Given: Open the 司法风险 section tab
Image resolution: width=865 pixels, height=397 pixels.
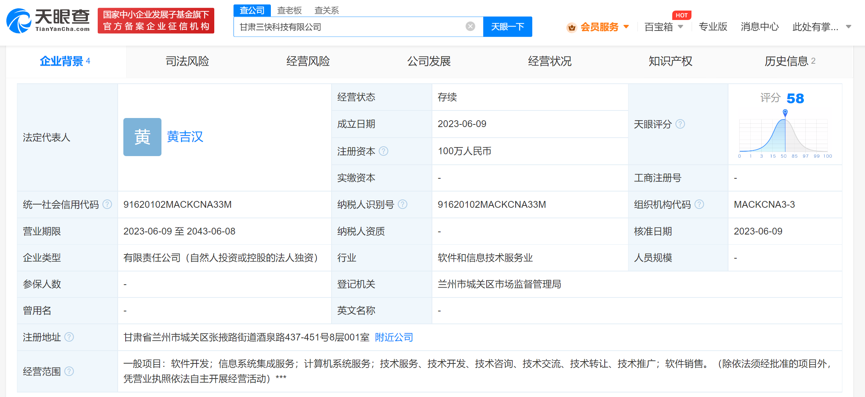Looking at the screenshot, I should point(187,61).
